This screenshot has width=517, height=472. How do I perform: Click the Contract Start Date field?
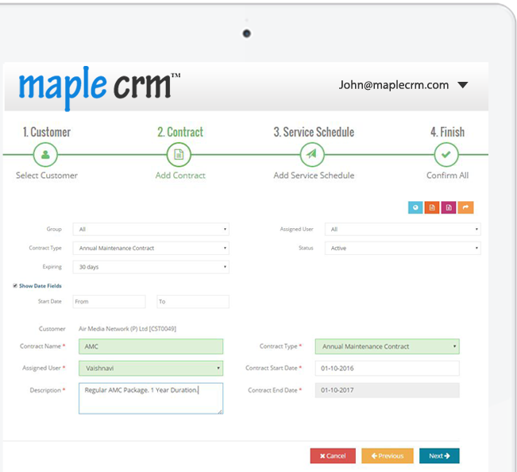387,368
